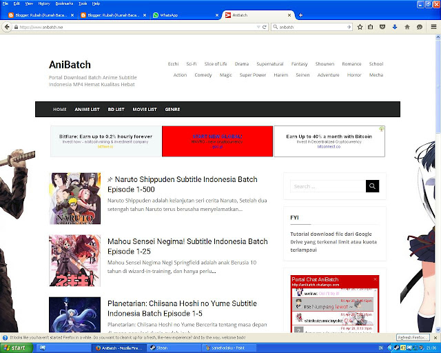Close the AniBatch tab
The width and height of the screenshot is (441, 353).
[289, 15]
